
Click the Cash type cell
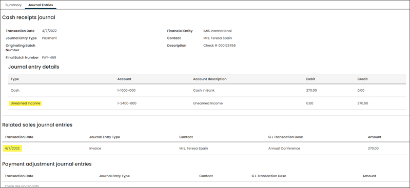tap(15, 90)
